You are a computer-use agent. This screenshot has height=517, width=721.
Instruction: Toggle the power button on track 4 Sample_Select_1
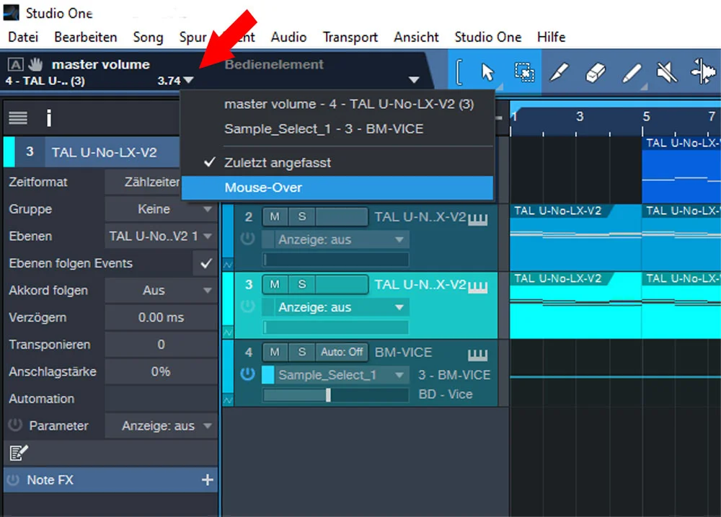click(247, 374)
